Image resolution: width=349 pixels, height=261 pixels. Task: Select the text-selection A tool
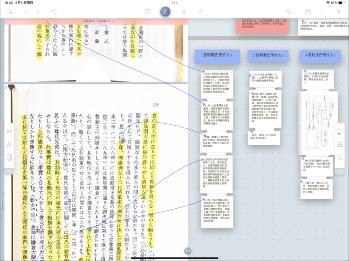[x=148, y=12]
